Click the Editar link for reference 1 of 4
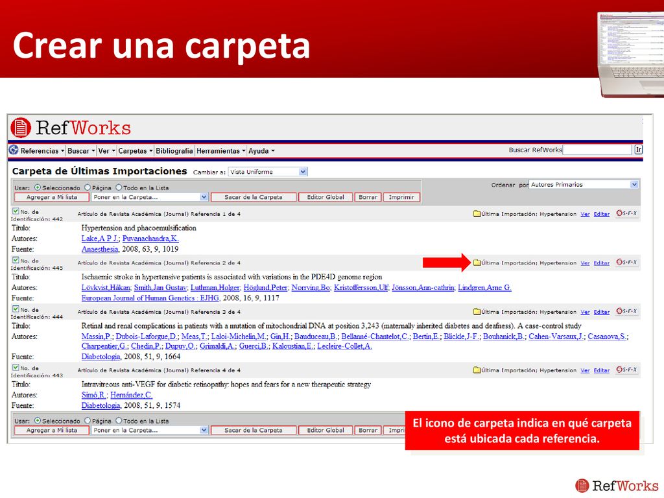Viewport: 664px width, 498px height. (x=601, y=214)
